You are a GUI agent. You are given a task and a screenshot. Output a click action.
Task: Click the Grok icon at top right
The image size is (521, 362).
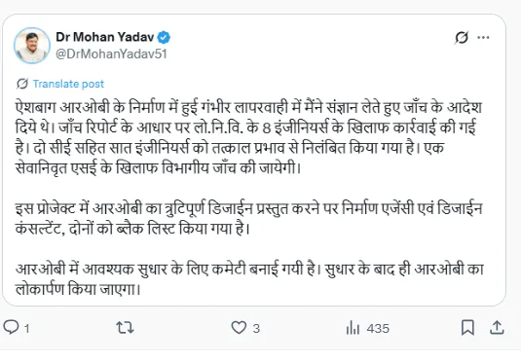462,38
